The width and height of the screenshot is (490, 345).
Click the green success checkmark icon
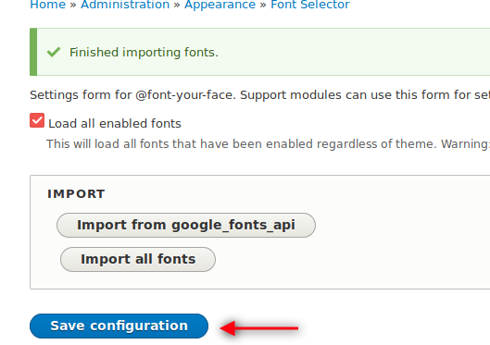54,52
